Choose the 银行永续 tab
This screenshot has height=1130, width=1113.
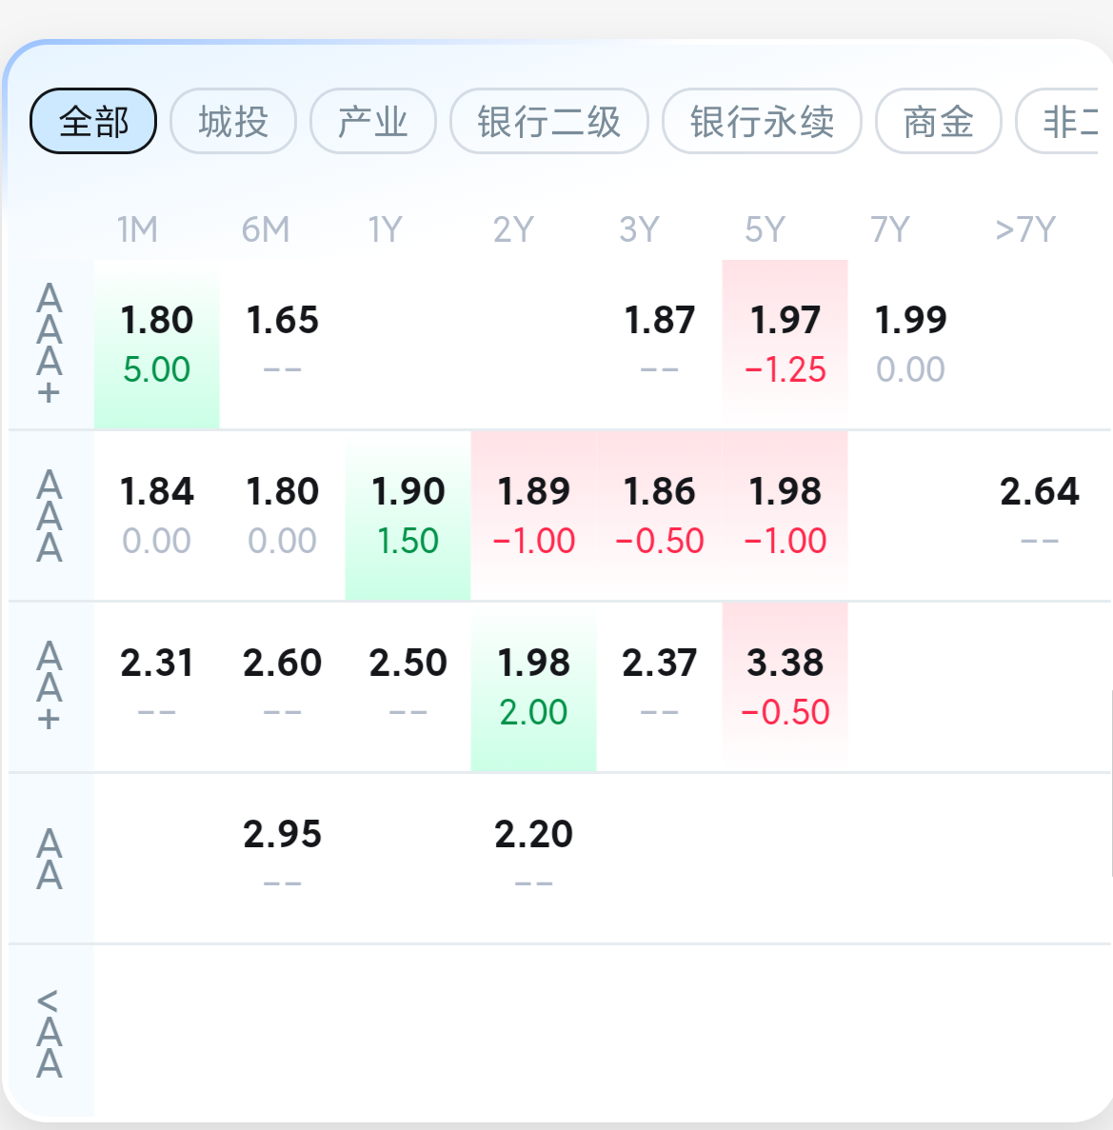click(762, 121)
